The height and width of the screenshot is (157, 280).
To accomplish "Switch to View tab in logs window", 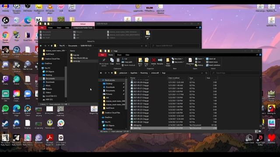I will 127,55.
